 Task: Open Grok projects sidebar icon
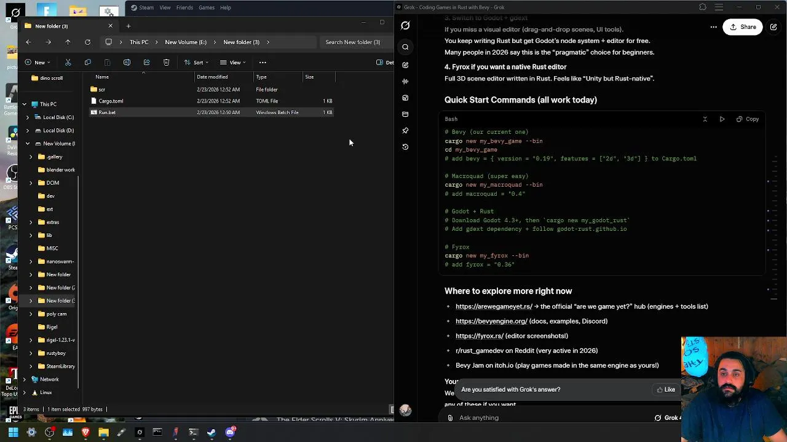pos(405,114)
